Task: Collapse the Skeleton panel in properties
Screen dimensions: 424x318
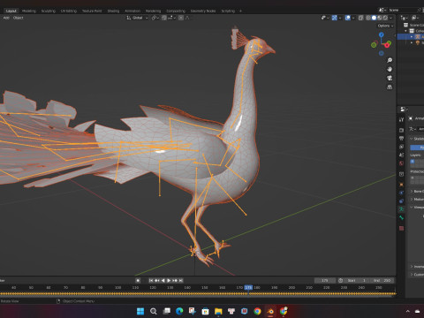Action: pos(412,139)
